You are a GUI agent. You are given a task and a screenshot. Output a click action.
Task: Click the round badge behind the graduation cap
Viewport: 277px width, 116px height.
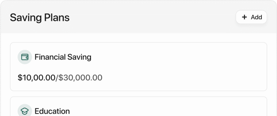point(25,111)
